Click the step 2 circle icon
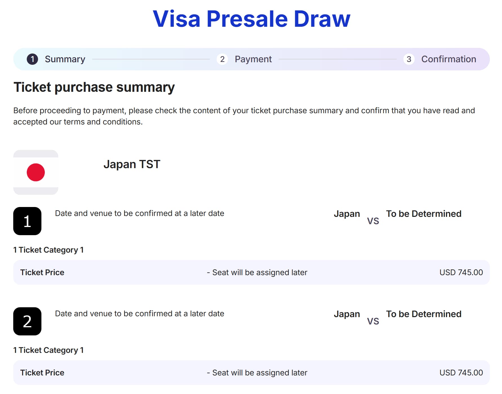 pos(222,59)
